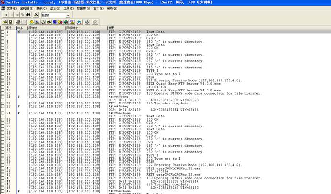Click the binoculars Display capture icon

28,15
